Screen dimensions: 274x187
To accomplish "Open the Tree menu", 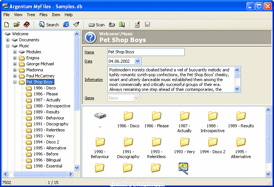I will click(x=31, y=15).
